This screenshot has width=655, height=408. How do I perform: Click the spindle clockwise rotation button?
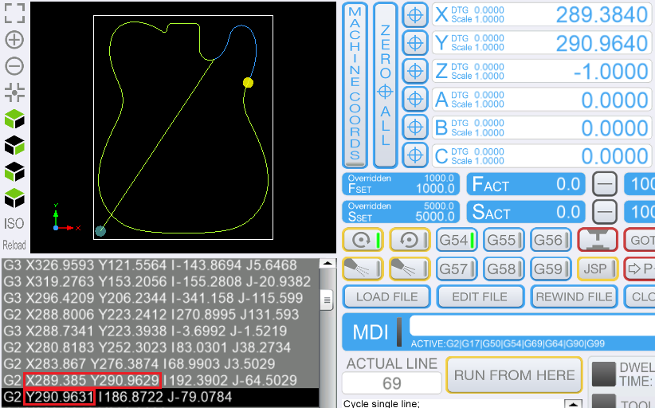coord(363,240)
